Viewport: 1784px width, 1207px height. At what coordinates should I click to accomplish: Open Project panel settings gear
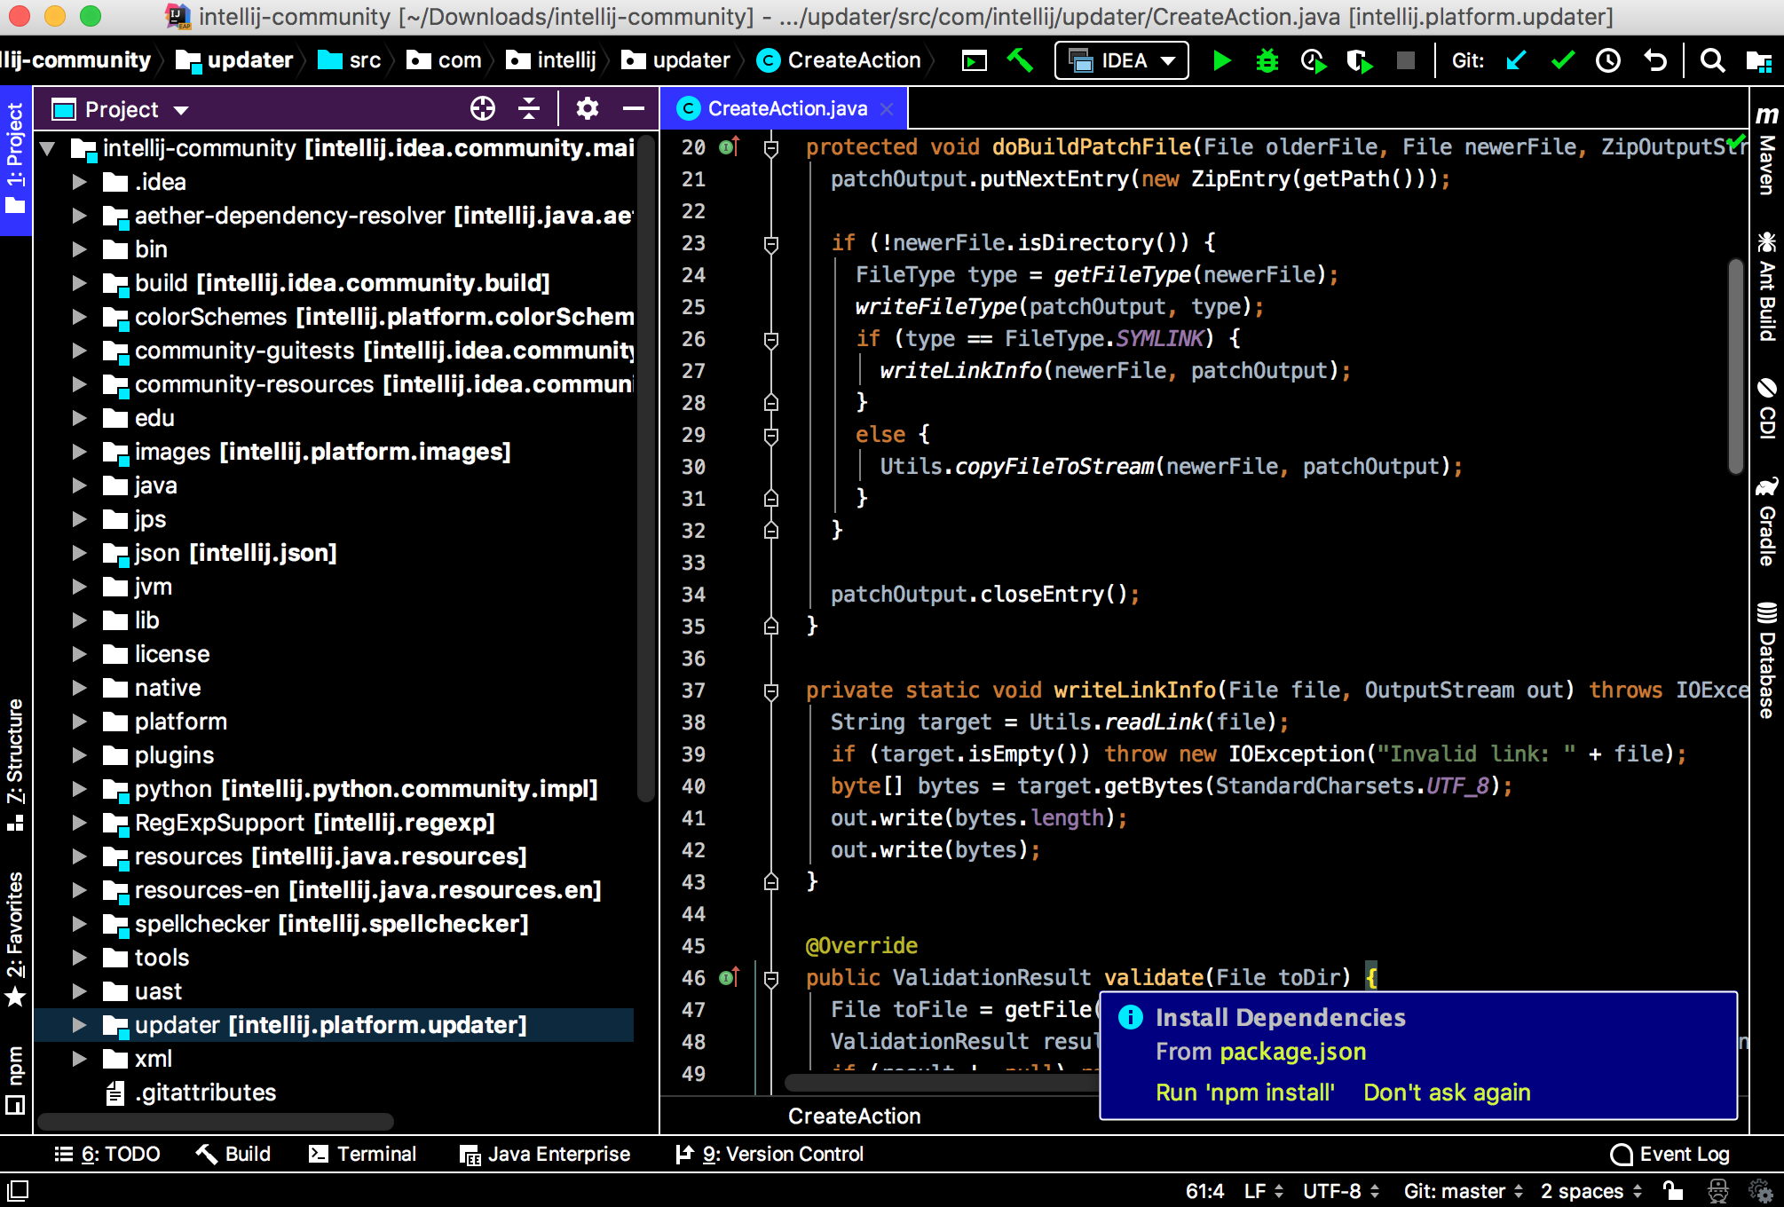click(x=587, y=109)
